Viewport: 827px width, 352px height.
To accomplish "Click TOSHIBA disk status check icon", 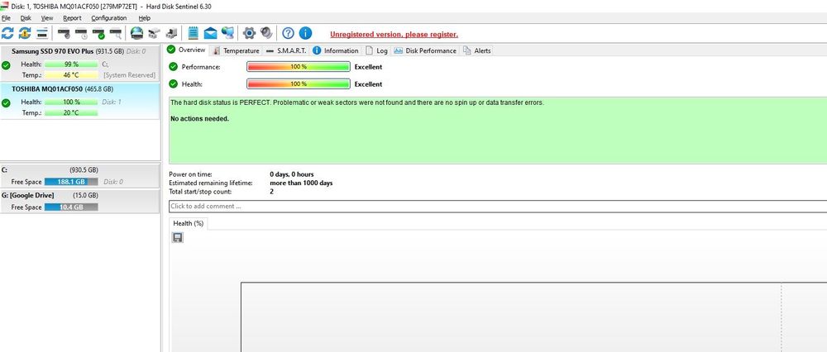I will (x=6, y=103).
